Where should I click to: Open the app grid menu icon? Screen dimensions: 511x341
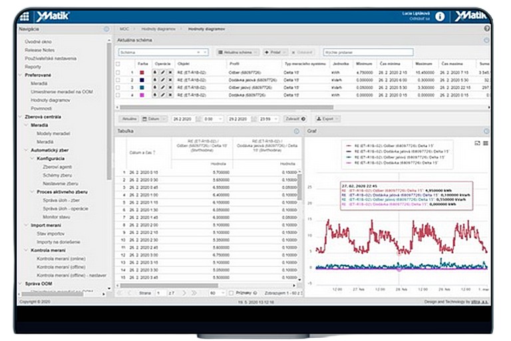coord(25,17)
